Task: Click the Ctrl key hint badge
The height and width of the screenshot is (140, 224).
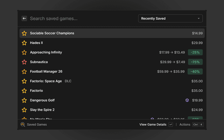Action: (x=195, y=125)
